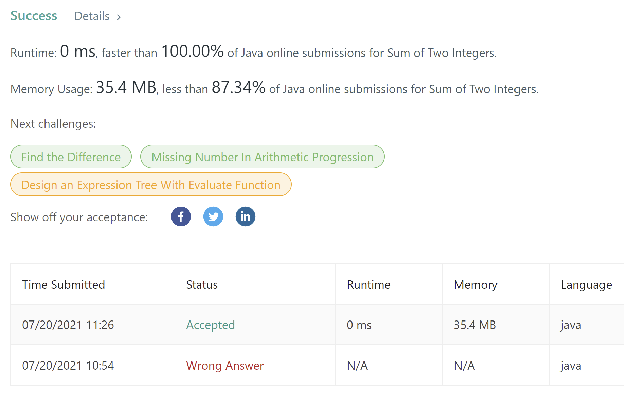
Task: Share acceptance on Facebook
Action: coord(181,216)
